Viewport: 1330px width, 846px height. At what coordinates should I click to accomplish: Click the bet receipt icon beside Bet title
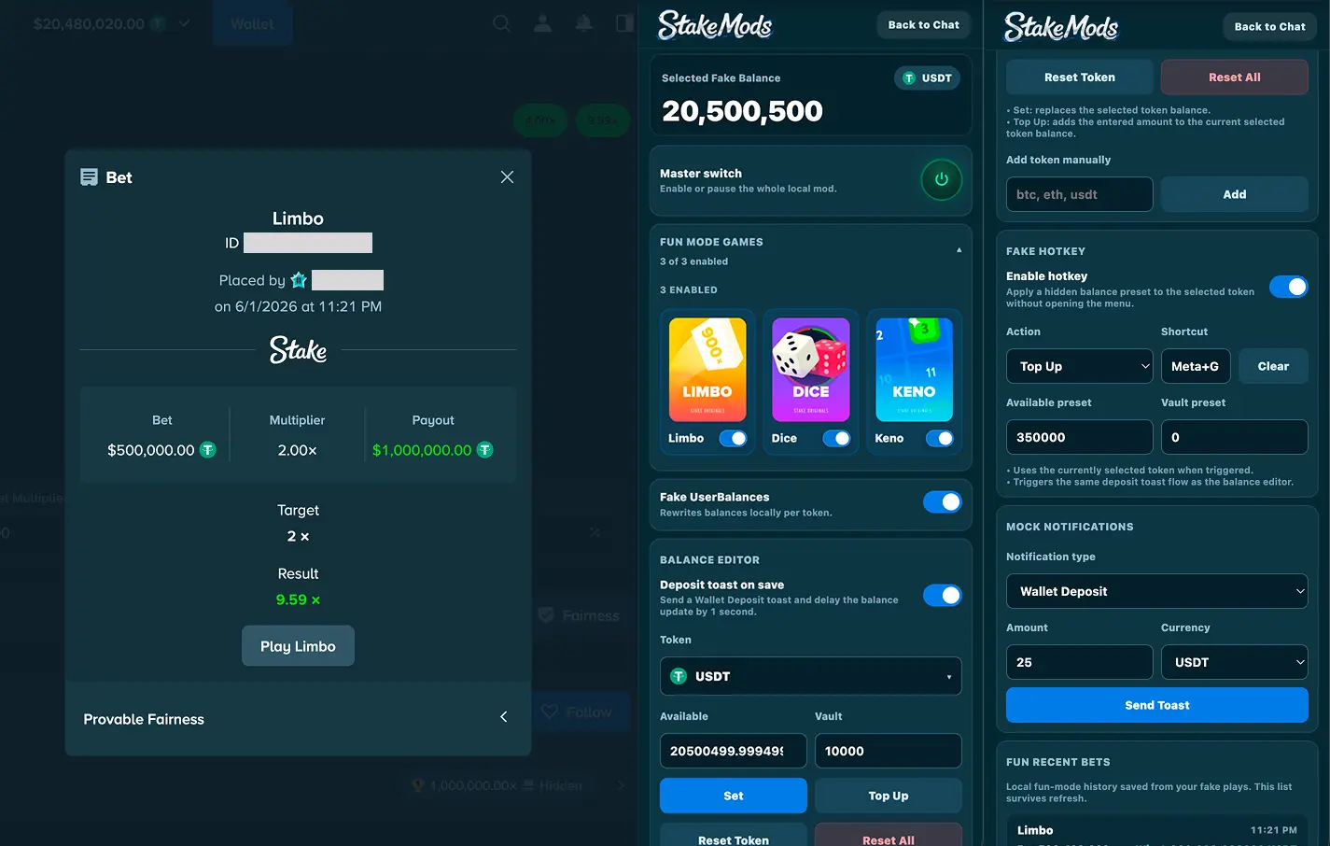[x=90, y=177]
